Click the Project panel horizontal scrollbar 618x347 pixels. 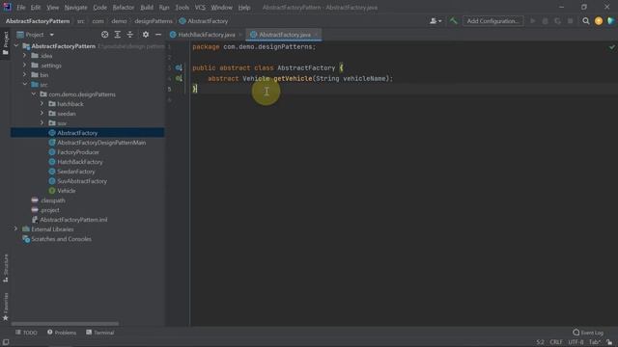coord(65,324)
